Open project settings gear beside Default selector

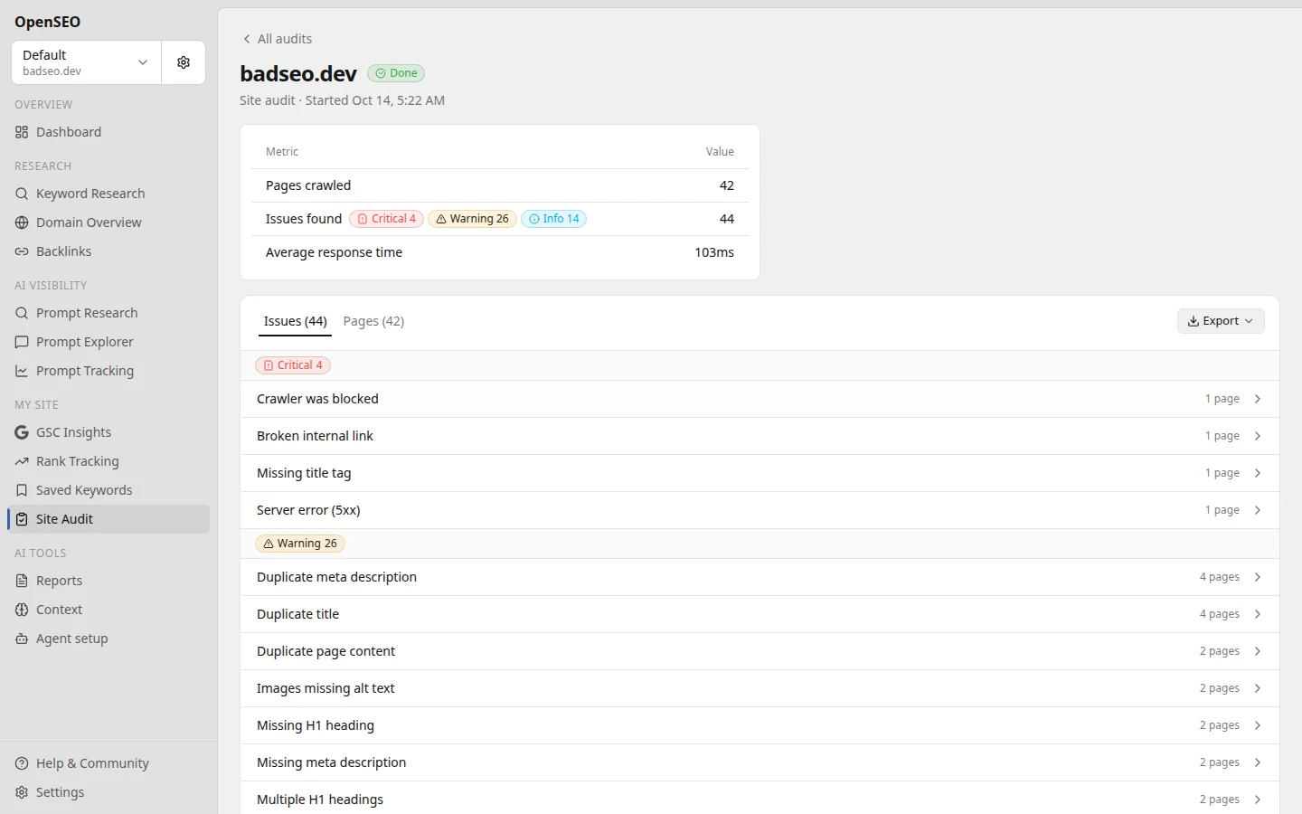[x=184, y=62]
